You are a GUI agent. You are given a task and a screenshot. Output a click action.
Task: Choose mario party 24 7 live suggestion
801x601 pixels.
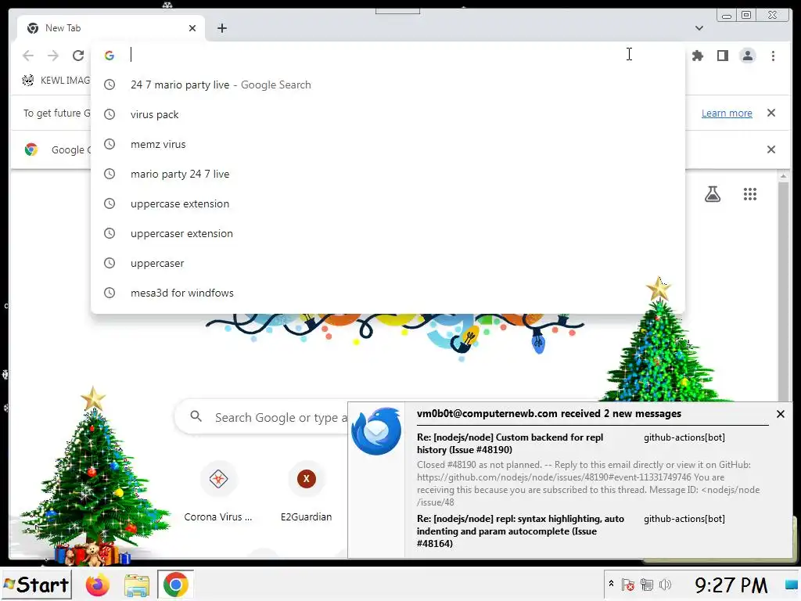point(388,174)
